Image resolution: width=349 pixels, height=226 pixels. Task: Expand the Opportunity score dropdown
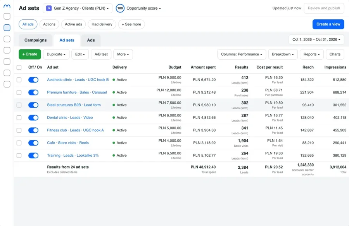[x=144, y=8]
